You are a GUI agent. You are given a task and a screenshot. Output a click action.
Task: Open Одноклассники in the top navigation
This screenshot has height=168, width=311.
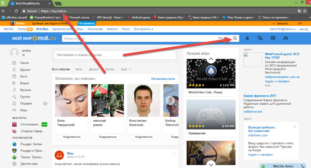coord(62,29)
